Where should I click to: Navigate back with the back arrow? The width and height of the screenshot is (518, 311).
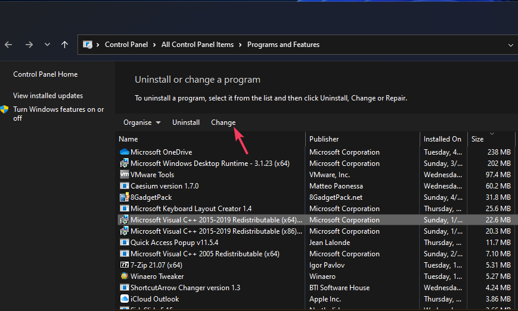pyautogui.click(x=8, y=45)
